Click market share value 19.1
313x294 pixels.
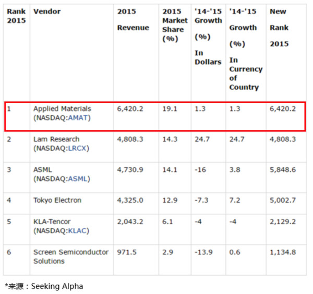[x=170, y=109]
